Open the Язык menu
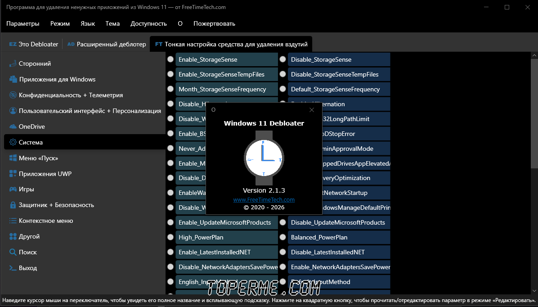The height and width of the screenshot is (307, 538). click(x=88, y=24)
